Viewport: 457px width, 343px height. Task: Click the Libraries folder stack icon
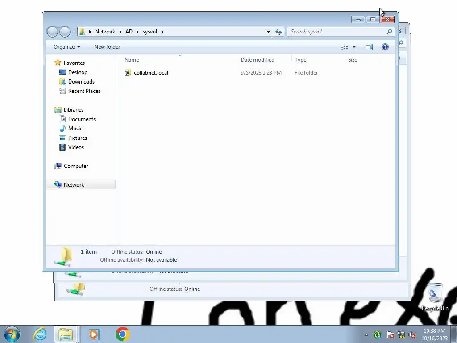pyautogui.click(x=58, y=110)
